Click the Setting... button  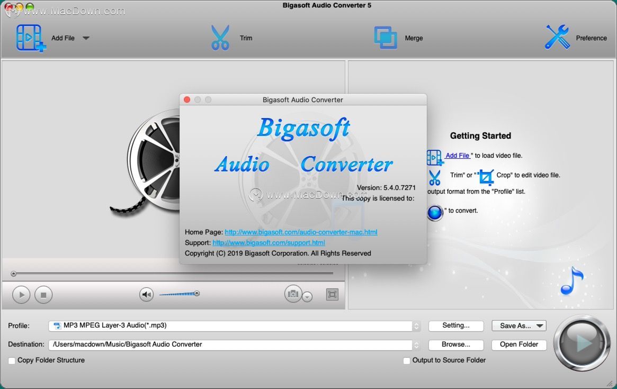pyautogui.click(x=455, y=325)
